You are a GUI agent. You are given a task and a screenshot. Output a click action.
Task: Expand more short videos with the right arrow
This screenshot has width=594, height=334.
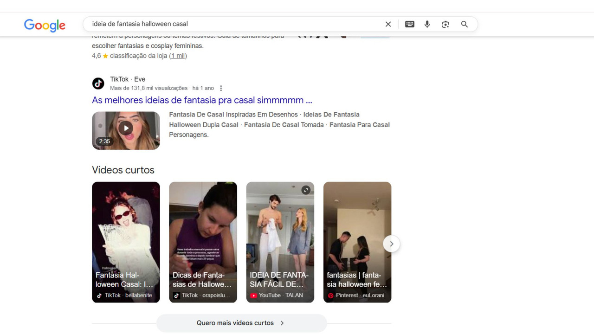click(x=391, y=244)
